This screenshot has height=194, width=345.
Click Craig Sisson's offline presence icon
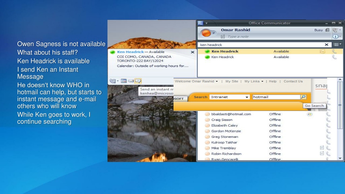(207, 120)
